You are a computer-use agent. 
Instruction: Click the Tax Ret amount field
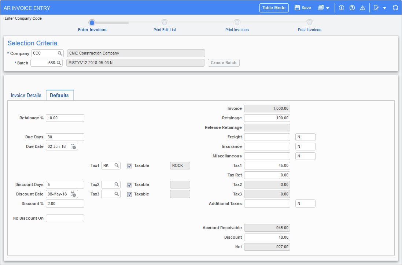pos(267,175)
